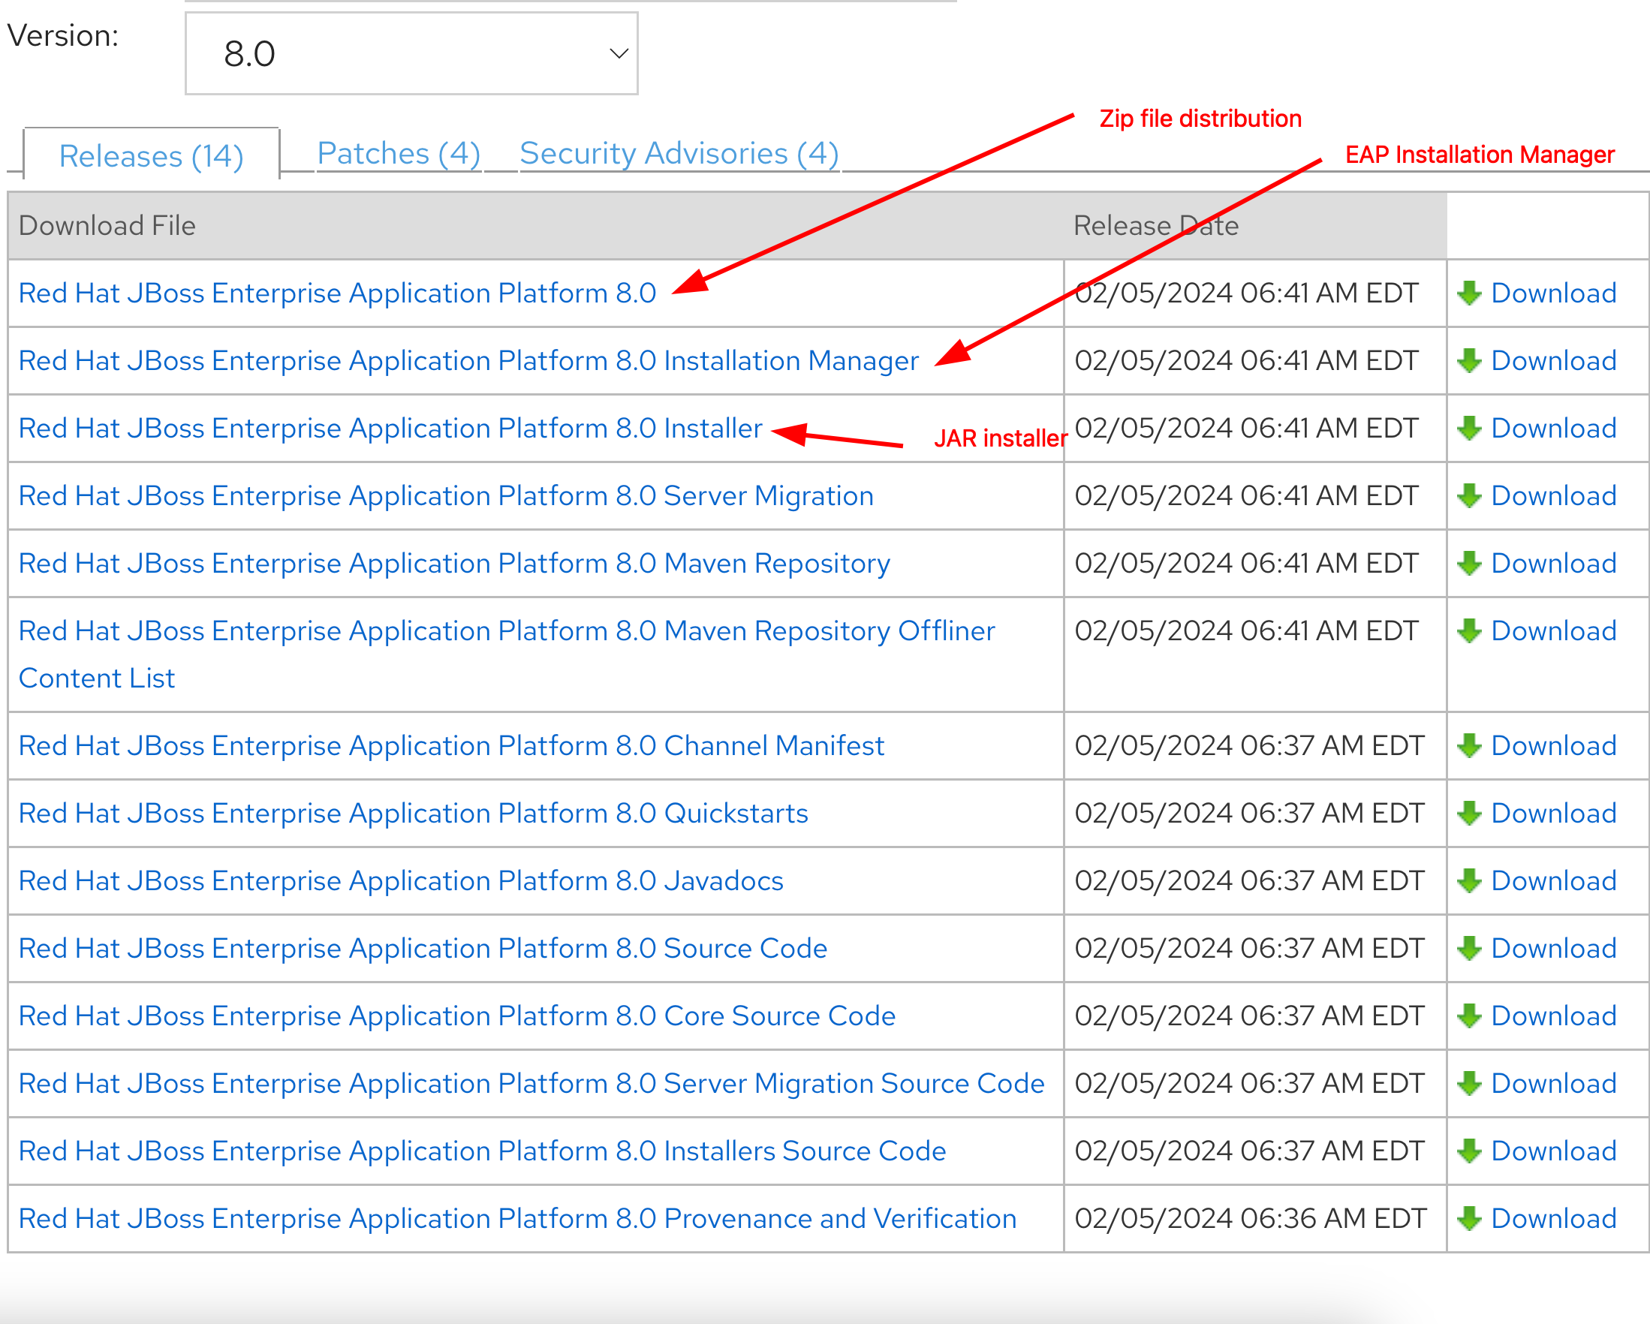Click the download icon for Channel Manifest

(1470, 746)
